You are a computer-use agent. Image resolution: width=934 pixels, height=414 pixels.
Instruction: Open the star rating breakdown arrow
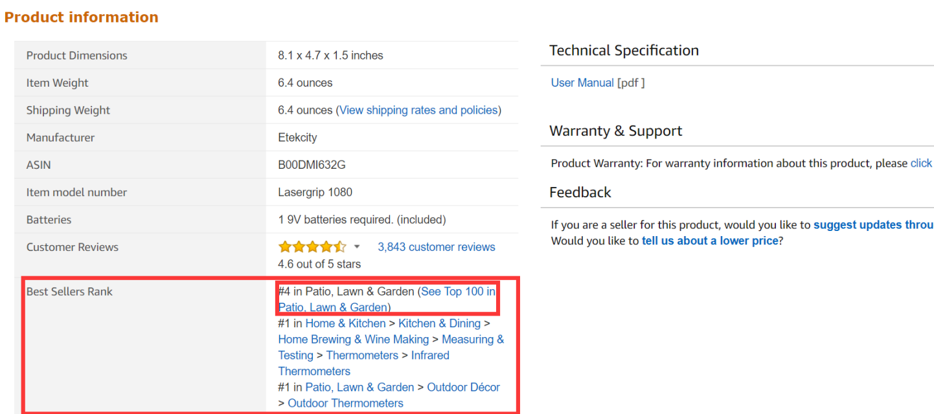point(356,246)
